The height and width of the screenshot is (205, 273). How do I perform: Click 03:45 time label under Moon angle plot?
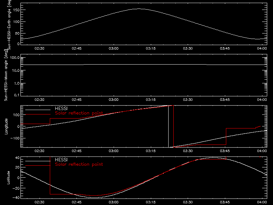(x=225, y=100)
